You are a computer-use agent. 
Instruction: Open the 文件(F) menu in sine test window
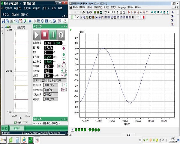[x=8, y=8]
